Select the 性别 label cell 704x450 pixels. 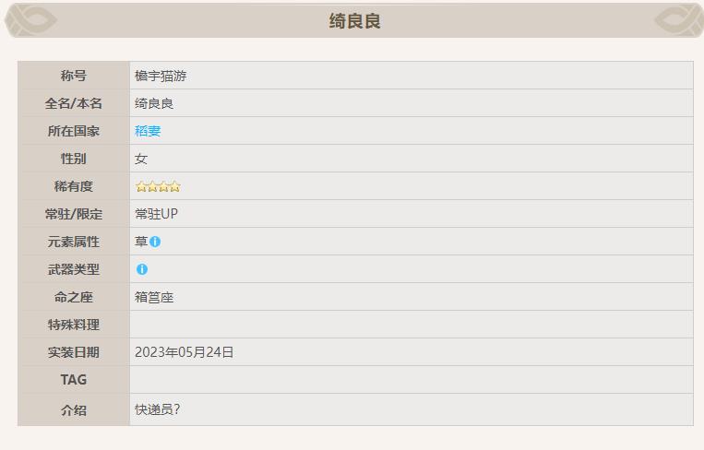tap(74, 159)
